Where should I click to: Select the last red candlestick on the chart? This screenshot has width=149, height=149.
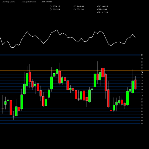pos(136,84)
